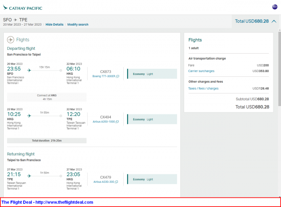Viewport: 281px width, 207px height.
Task: Click popup icon beside Boeing 777-300ER
Action: [117, 76]
